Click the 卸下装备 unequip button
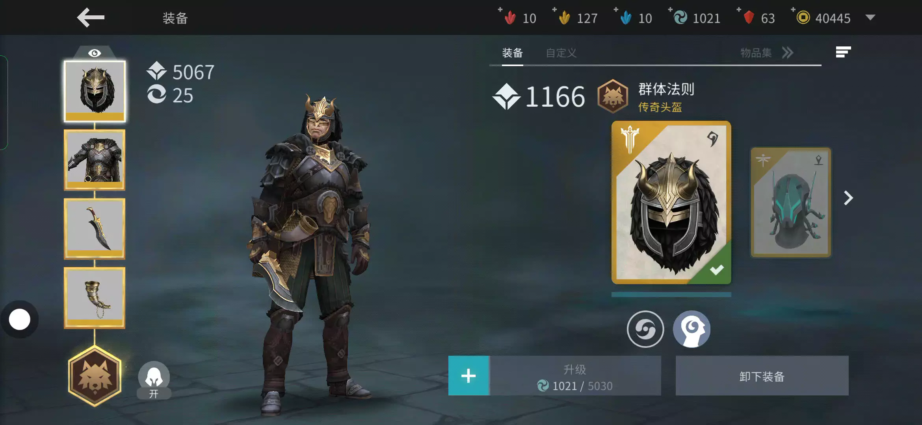 coord(762,376)
